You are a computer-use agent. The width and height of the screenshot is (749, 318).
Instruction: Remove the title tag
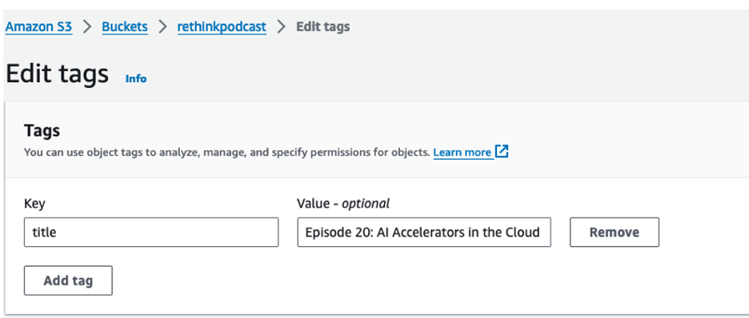[x=615, y=233]
